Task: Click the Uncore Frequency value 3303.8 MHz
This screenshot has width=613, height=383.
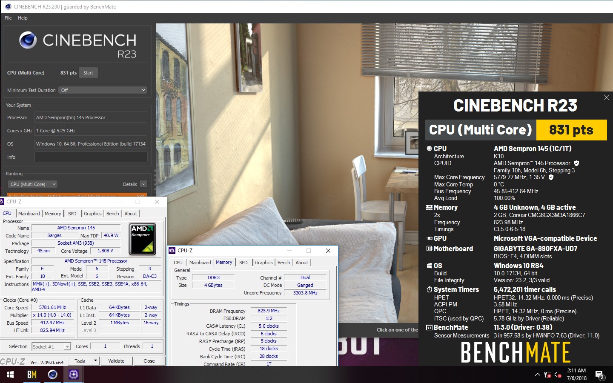Action: point(305,293)
